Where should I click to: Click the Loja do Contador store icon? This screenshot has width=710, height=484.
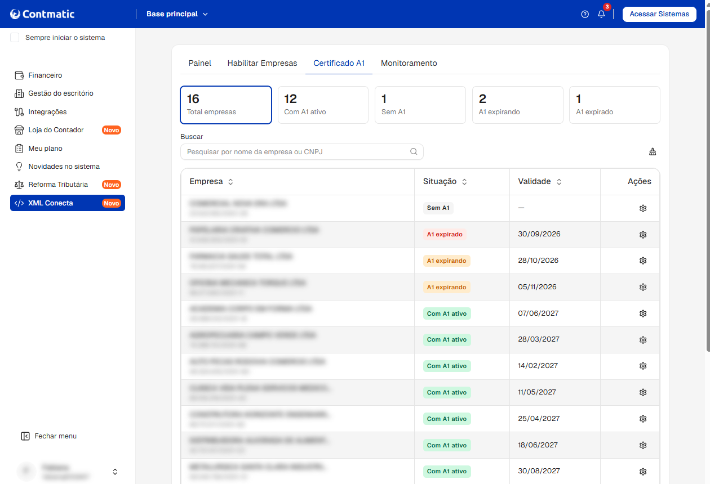point(19,130)
